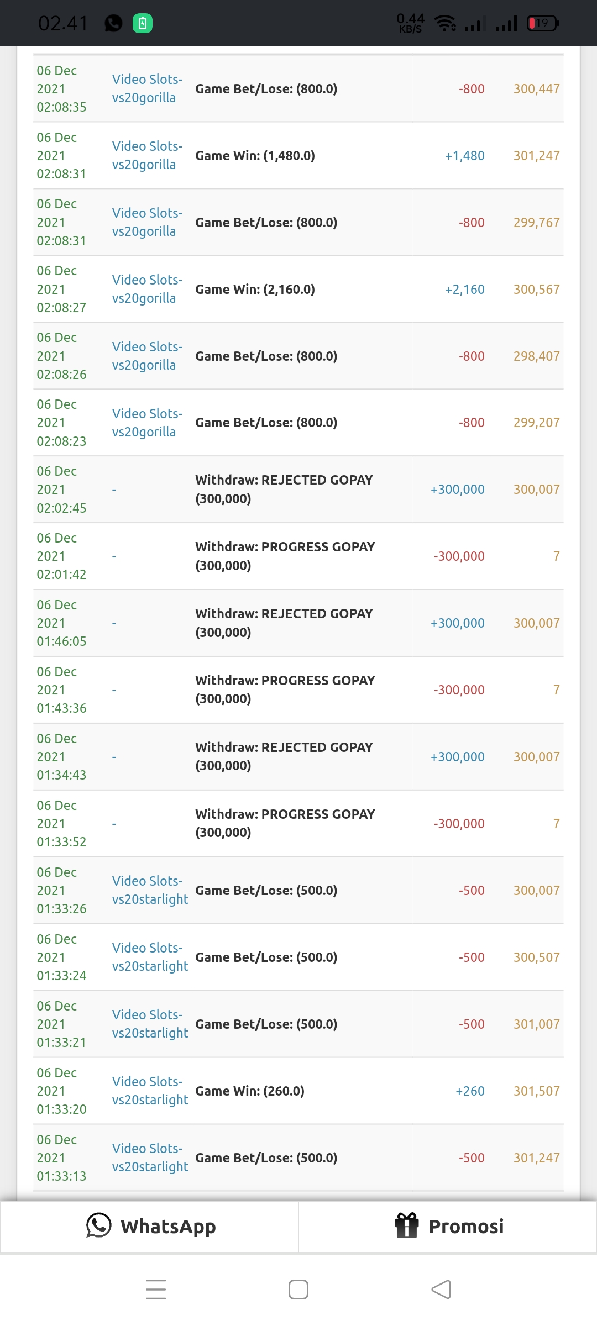This screenshot has width=597, height=1326.
Task: Open vs20starlight link for 260 win
Action: (x=150, y=1091)
